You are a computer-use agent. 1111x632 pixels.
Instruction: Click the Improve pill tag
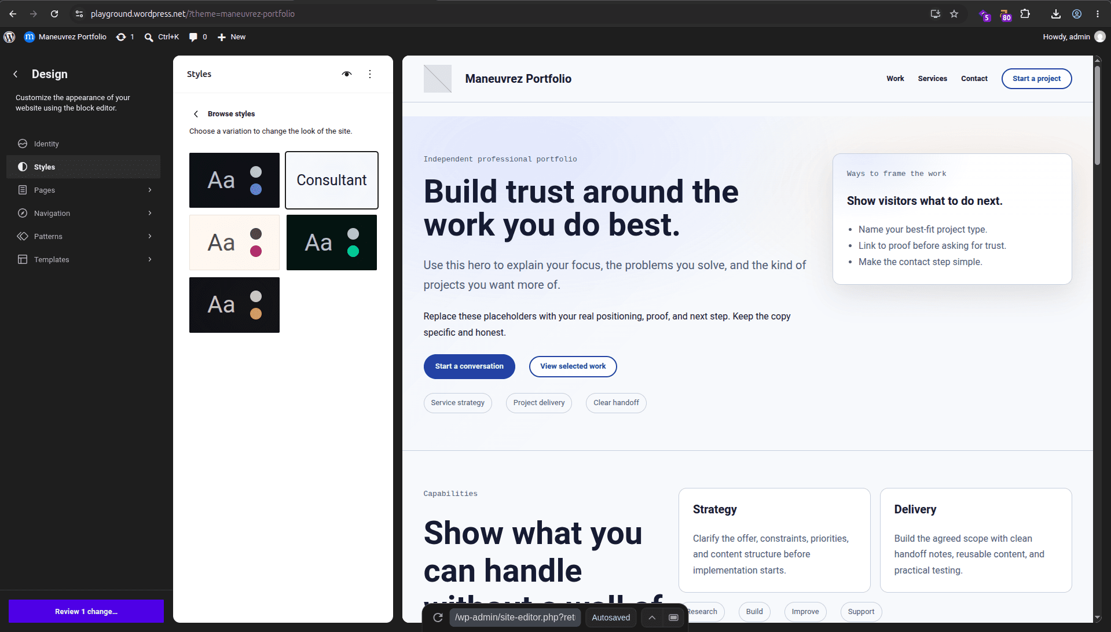[805, 612]
